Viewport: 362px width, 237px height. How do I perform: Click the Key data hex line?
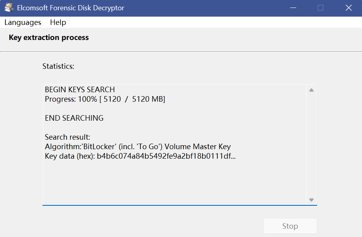[x=140, y=156]
